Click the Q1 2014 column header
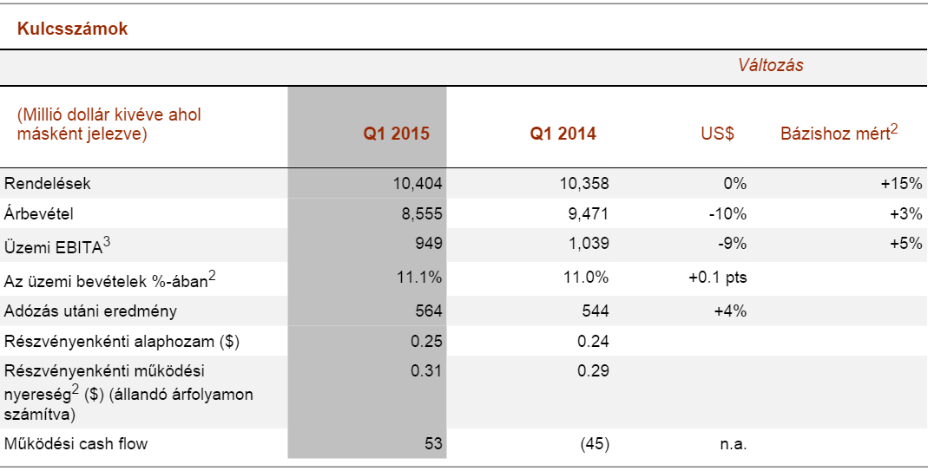This screenshot has height=471, width=928. pos(563,134)
